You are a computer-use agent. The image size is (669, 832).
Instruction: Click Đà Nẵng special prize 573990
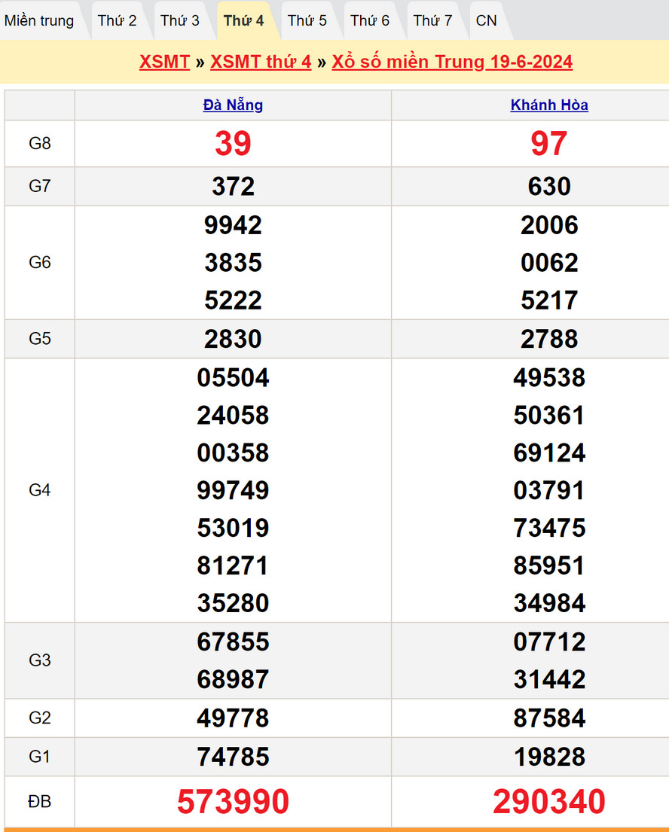[x=233, y=802]
